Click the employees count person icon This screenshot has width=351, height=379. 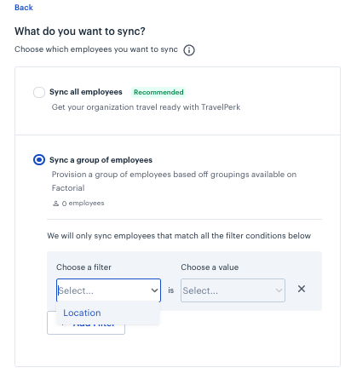55,204
